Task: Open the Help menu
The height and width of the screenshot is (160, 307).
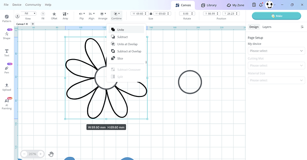Action: click(x=48, y=5)
